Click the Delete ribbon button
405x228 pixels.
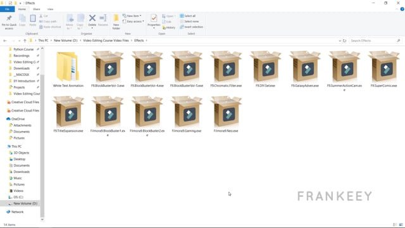point(92,20)
